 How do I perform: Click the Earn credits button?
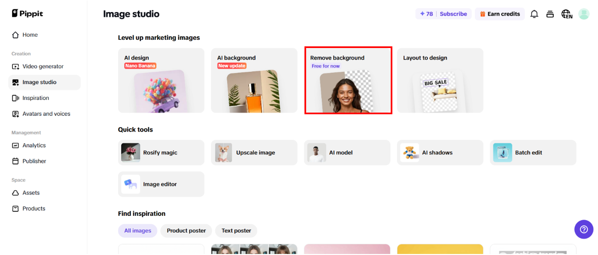tap(499, 14)
